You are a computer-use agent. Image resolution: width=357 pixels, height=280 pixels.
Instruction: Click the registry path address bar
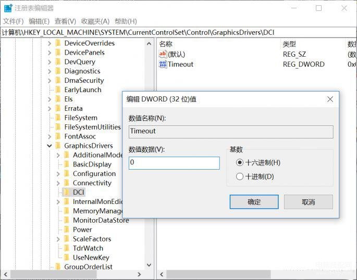click(178, 32)
